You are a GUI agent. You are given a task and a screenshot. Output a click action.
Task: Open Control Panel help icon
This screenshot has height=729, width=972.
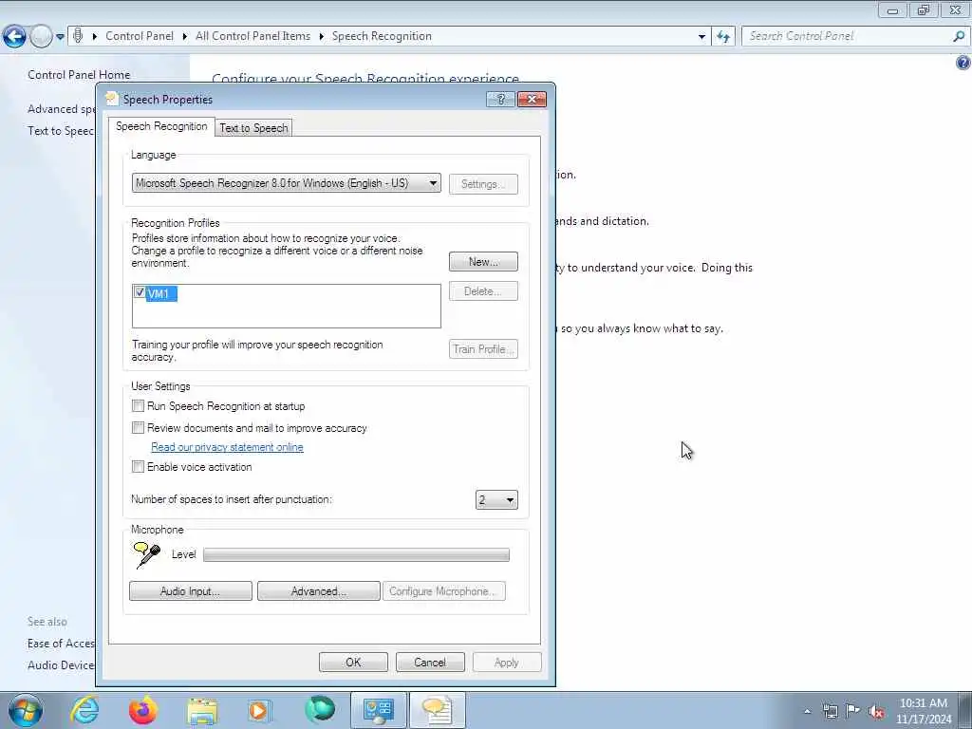(x=963, y=62)
